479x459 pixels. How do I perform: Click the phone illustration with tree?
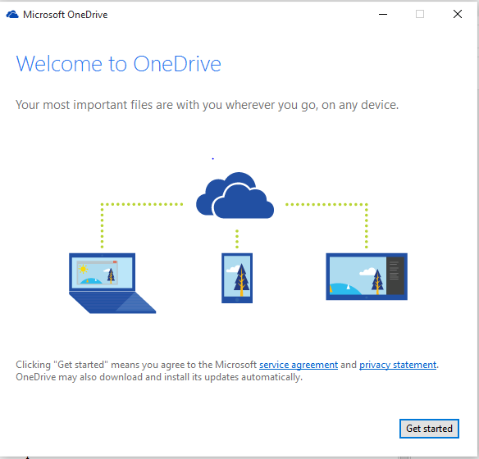(x=237, y=278)
